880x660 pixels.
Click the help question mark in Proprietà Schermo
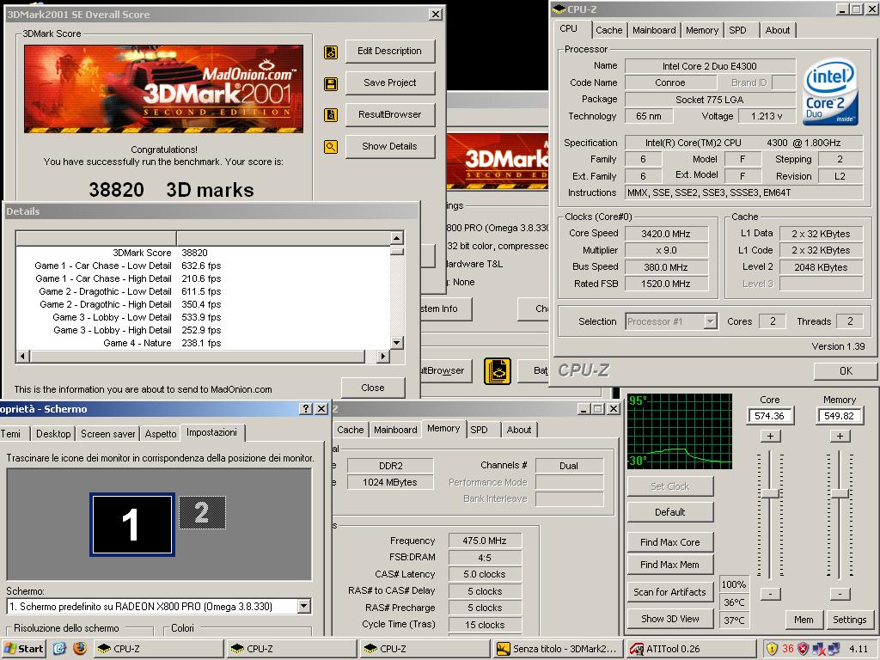click(x=306, y=409)
